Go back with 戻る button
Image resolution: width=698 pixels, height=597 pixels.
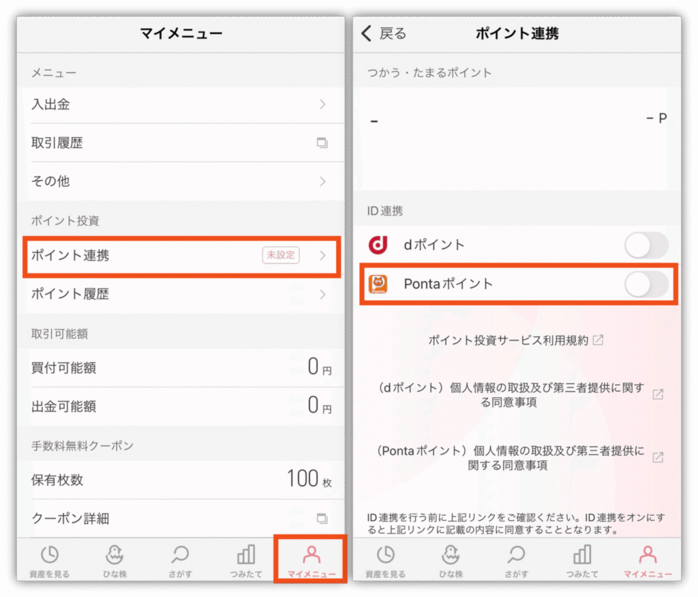(x=384, y=33)
